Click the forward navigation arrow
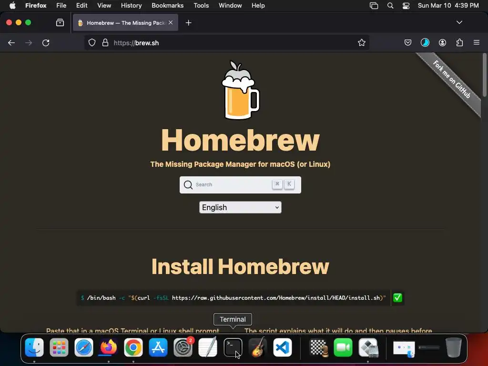Image resolution: width=488 pixels, height=366 pixels. click(29, 42)
